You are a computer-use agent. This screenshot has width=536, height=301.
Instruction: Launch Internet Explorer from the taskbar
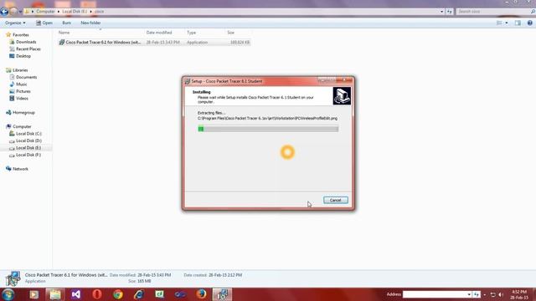point(139,294)
